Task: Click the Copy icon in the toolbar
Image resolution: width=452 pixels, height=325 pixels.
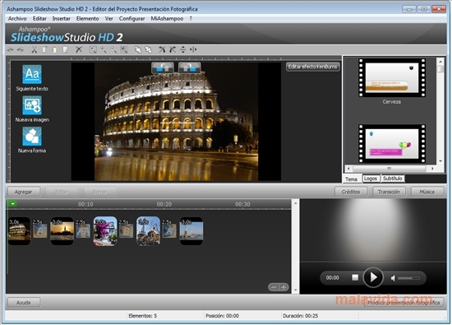Action: pyautogui.click(x=44, y=49)
